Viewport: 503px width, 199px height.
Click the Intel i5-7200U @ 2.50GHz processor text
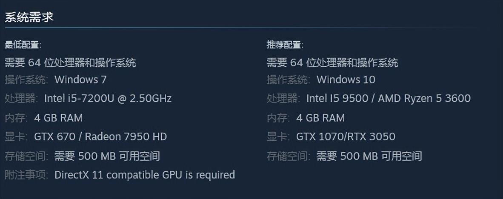point(108,99)
